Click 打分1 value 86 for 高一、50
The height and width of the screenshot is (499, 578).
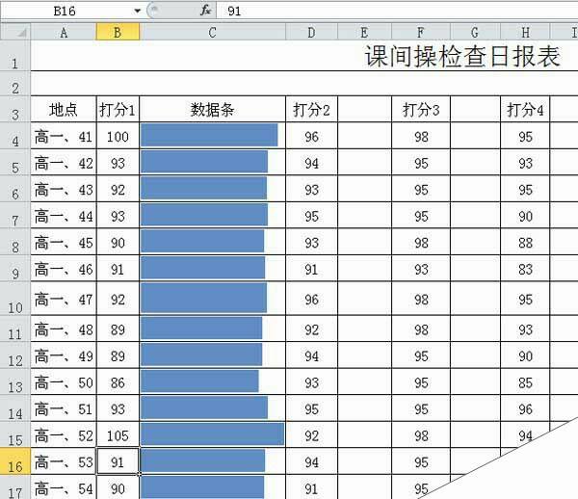118,382
